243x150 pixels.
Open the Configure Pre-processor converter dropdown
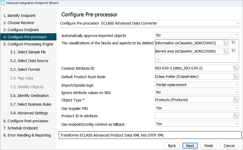pos(170,23)
